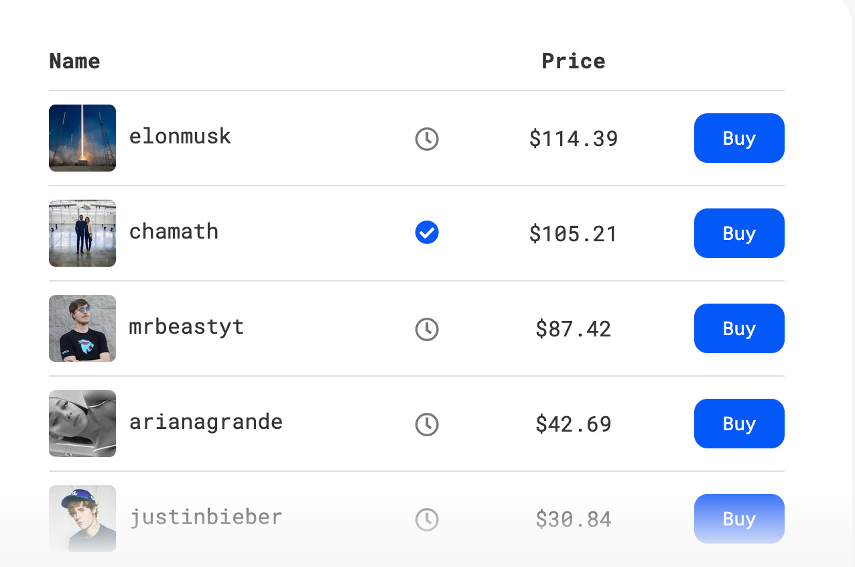This screenshot has width=855, height=567.
Task: Buy chamath at $105.21
Action: coord(739,233)
